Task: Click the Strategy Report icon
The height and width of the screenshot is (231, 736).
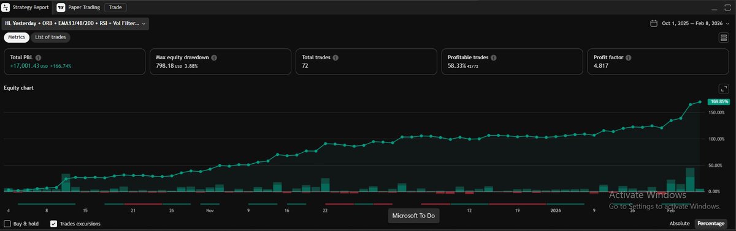Action: coord(6,8)
